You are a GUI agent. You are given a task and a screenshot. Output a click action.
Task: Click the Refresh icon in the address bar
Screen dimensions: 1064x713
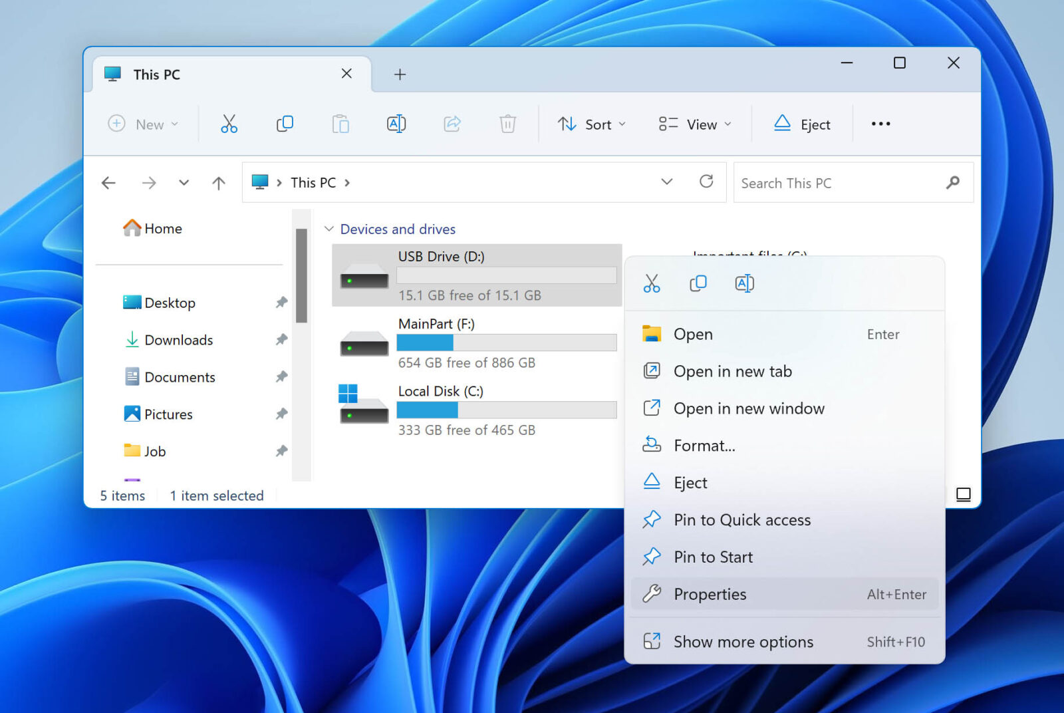click(707, 182)
